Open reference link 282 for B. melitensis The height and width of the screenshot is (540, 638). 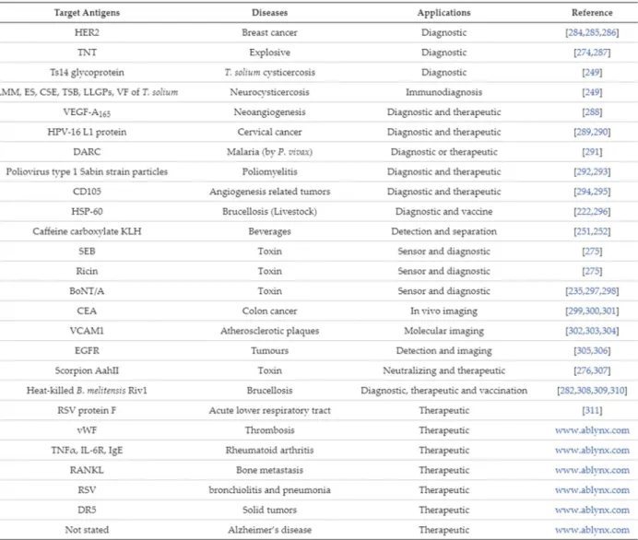click(567, 391)
